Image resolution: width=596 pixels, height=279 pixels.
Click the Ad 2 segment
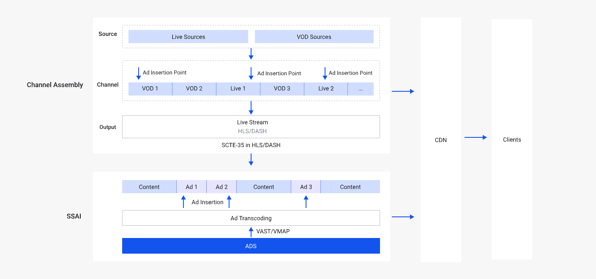pos(221,187)
